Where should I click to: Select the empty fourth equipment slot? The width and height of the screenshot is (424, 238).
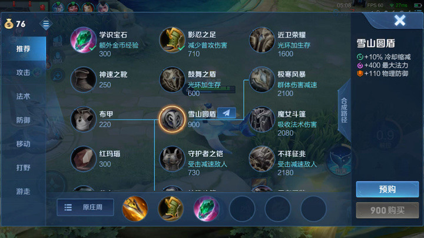click(242, 209)
